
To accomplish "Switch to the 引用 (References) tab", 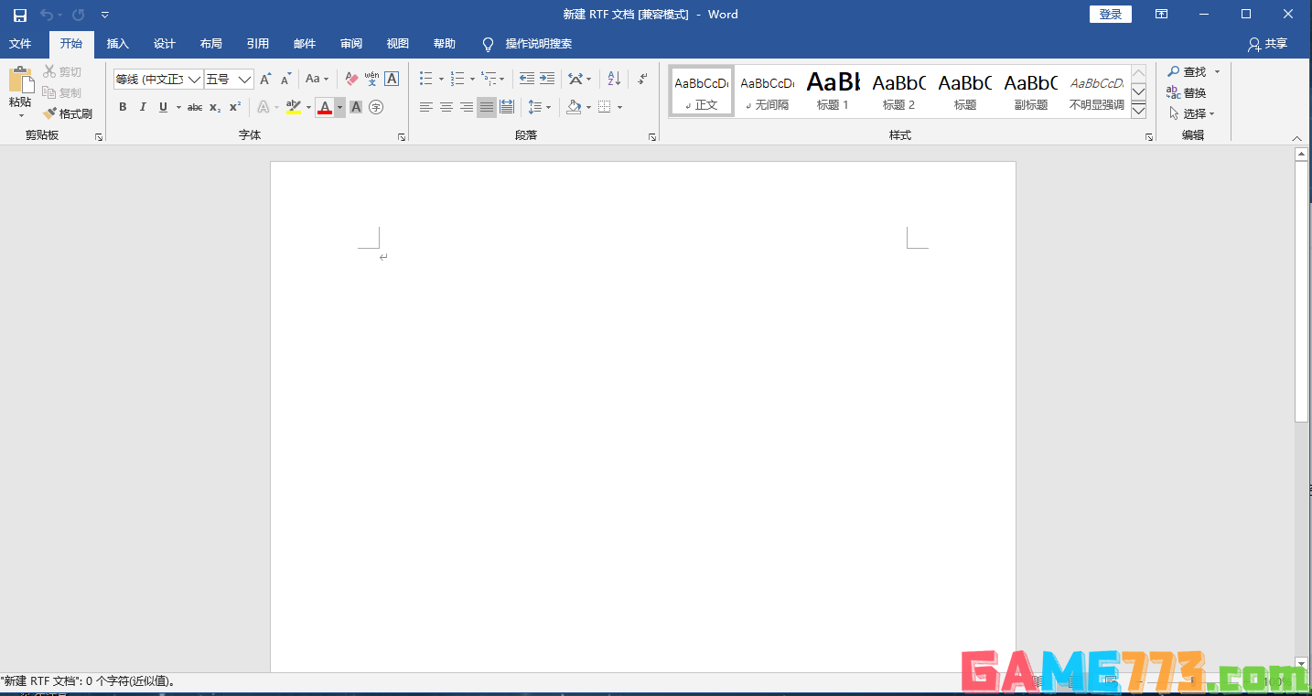I will (x=258, y=44).
